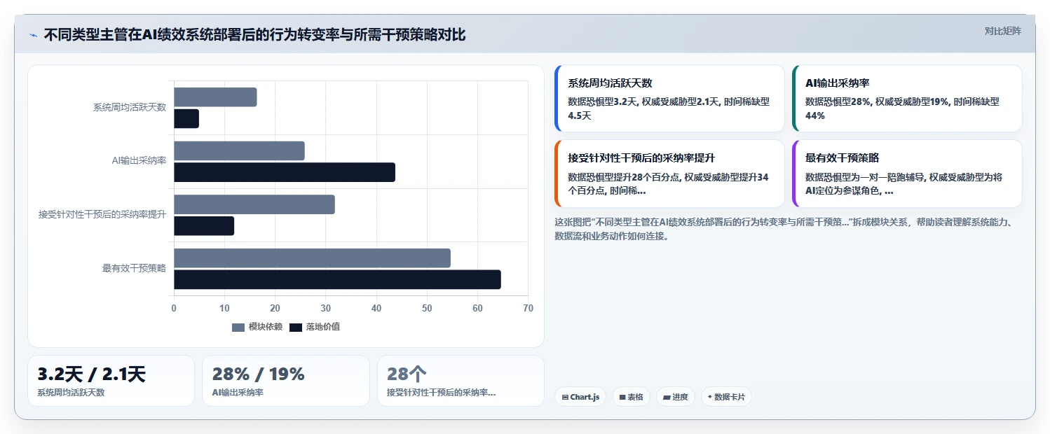Toggle the 落地价值 legend entry
Image resolution: width=1050 pixels, height=434 pixels.
coord(315,327)
